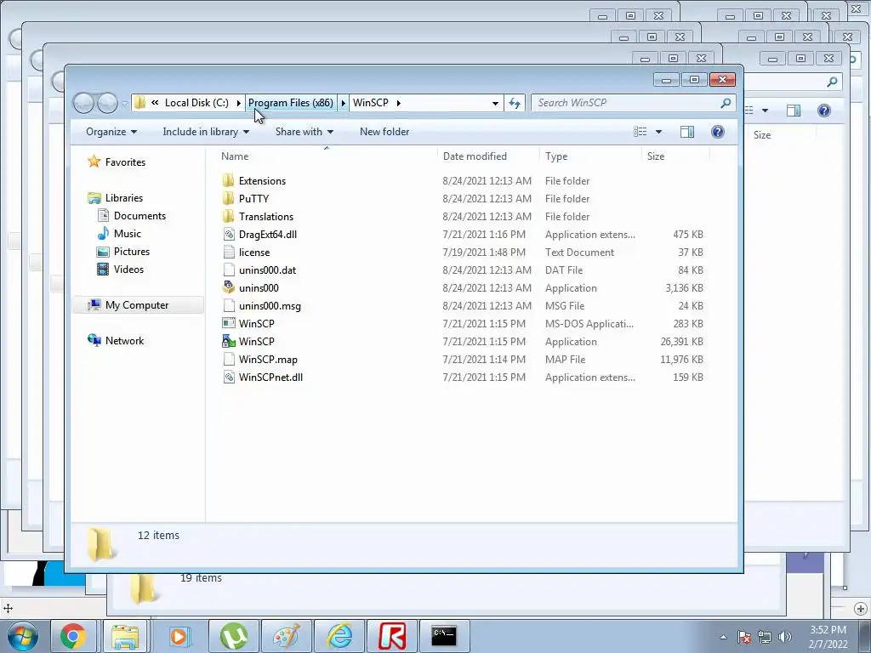Toggle the preview pane icon
Screen dimensions: 871x653
click(x=687, y=132)
